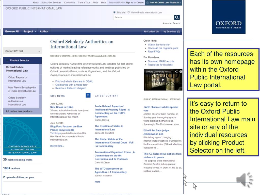260x195 pixels.
Task: Open Trade Related Aspects of Intellectual Property Rights
Action: 112,111
